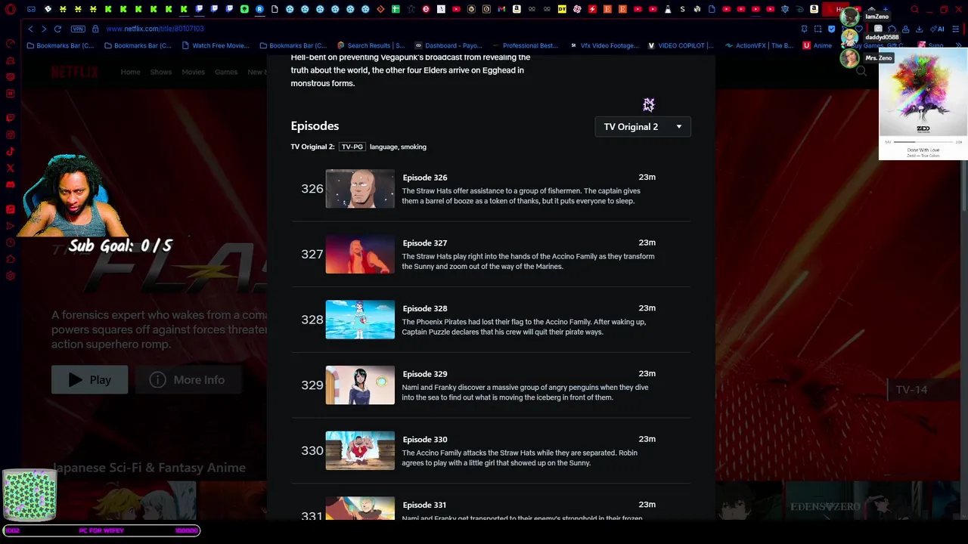Expand the bookmarks overflow chevron
Image resolution: width=968 pixels, height=544 pixels.
click(958, 45)
